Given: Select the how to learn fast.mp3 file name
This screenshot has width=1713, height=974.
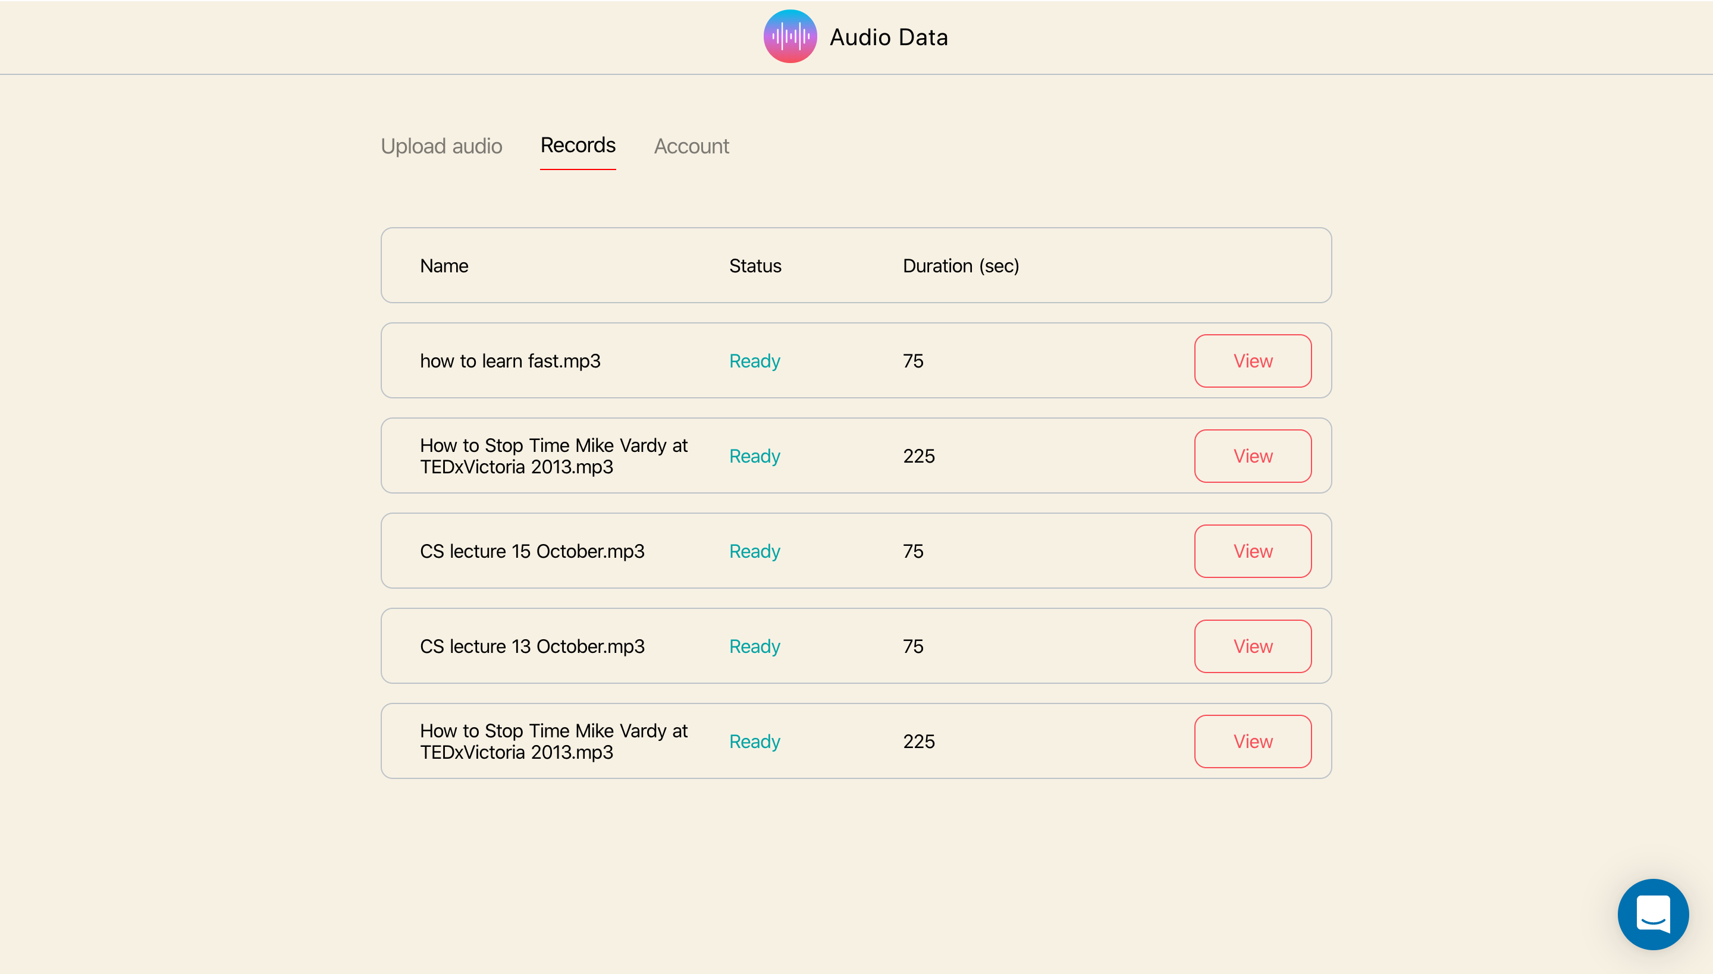Looking at the screenshot, I should (510, 362).
